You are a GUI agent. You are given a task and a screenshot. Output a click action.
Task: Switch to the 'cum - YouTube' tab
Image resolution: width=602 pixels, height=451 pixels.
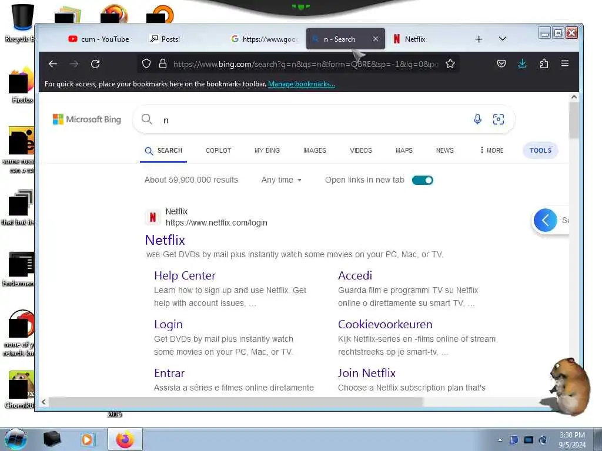(x=99, y=39)
